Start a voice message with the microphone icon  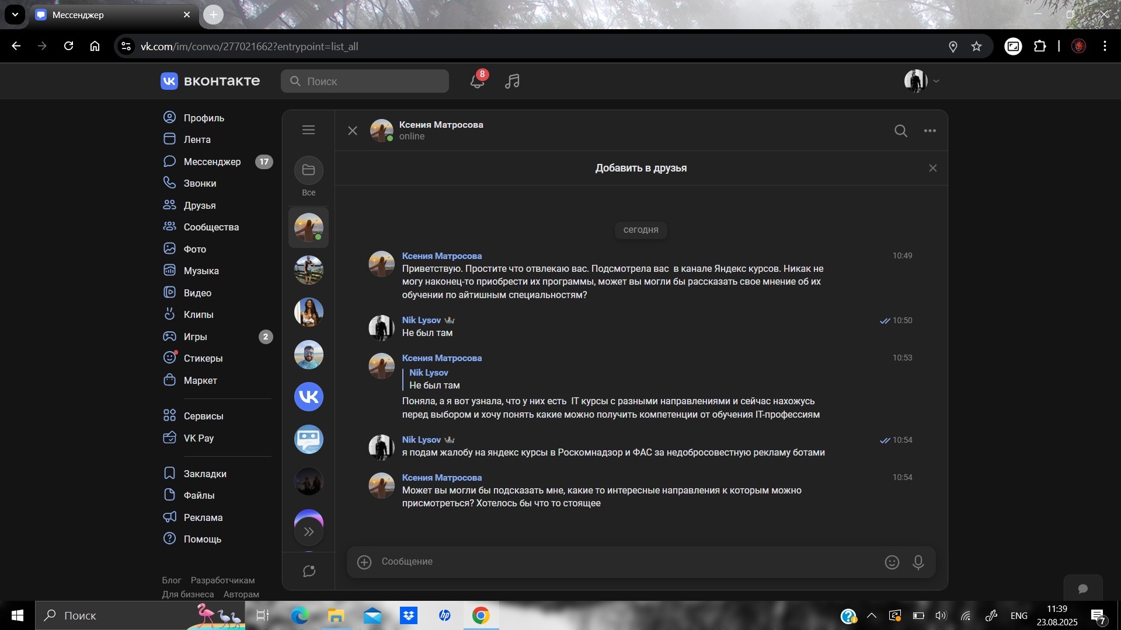coord(918,562)
